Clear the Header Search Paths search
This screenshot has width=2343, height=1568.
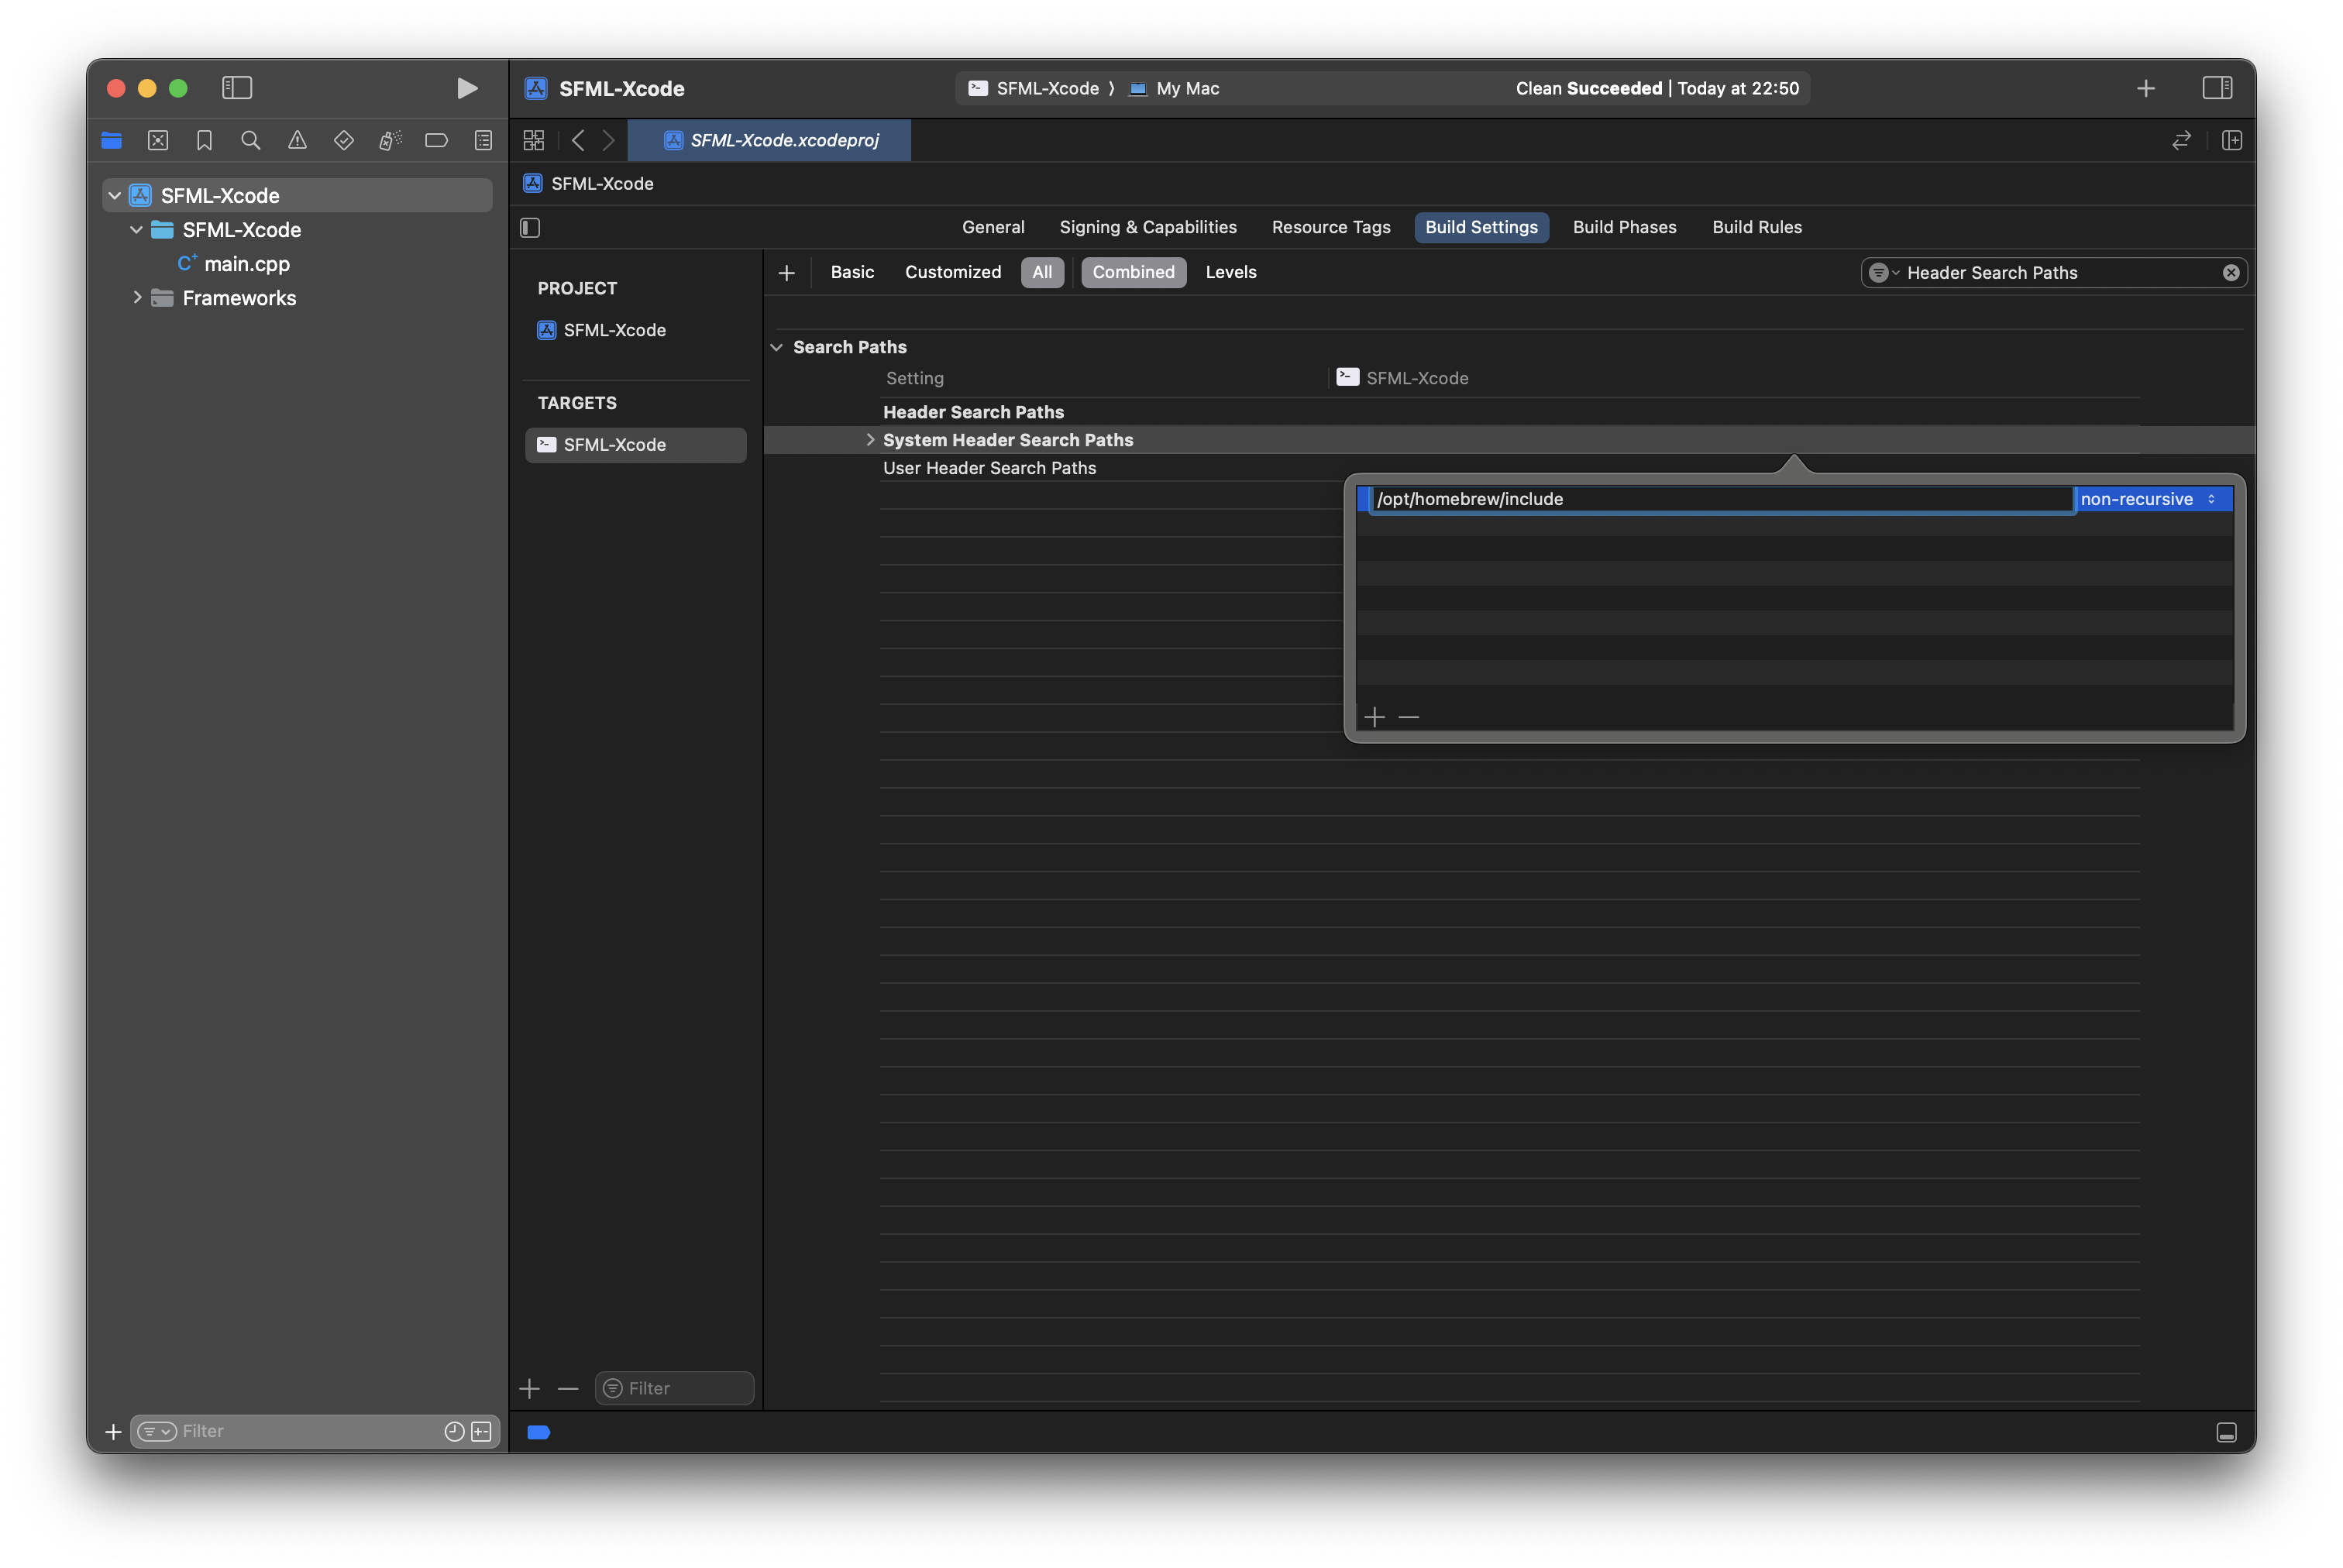pos(2230,272)
